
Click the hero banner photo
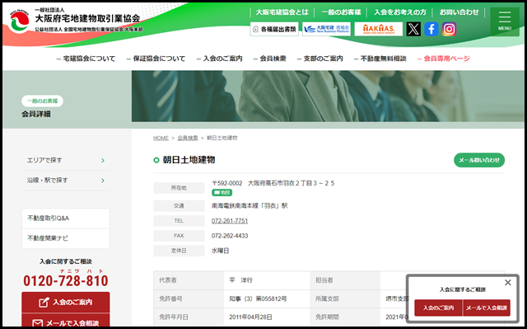[x=328, y=96]
